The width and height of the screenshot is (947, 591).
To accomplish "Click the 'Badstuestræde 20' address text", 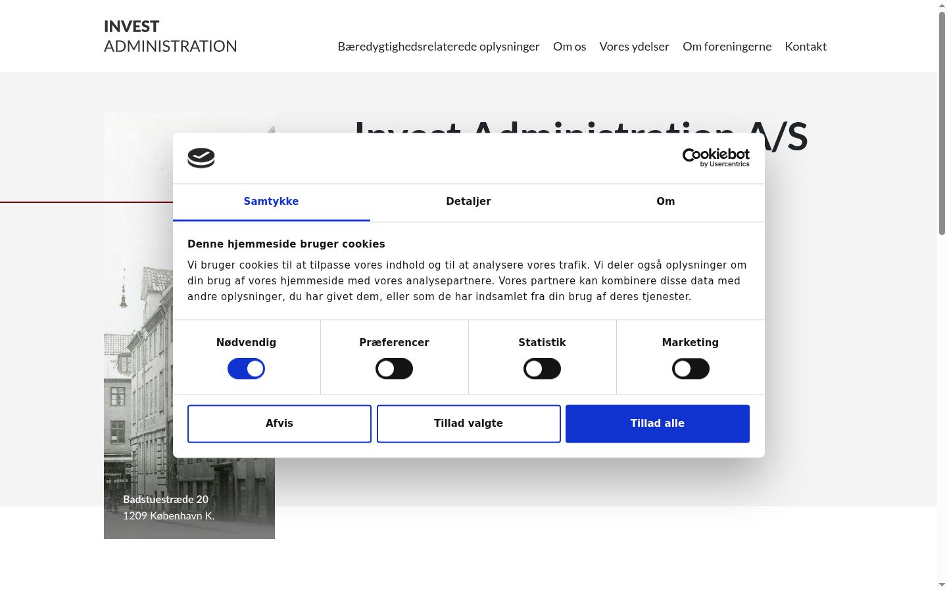I will coord(166,499).
